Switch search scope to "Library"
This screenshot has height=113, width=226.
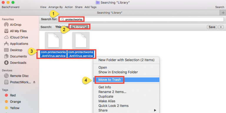click(x=79, y=27)
